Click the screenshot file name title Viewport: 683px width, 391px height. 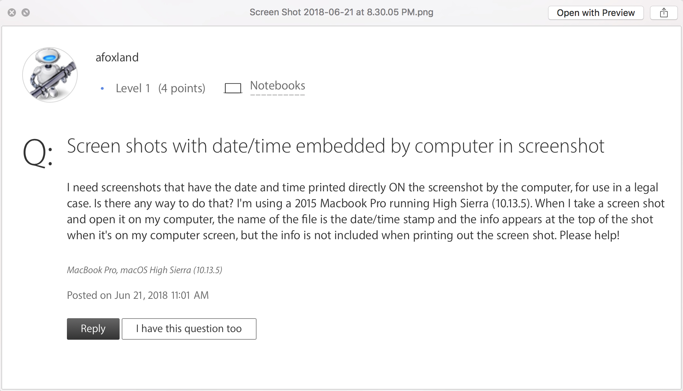pyautogui.click(x=341, y=12)
